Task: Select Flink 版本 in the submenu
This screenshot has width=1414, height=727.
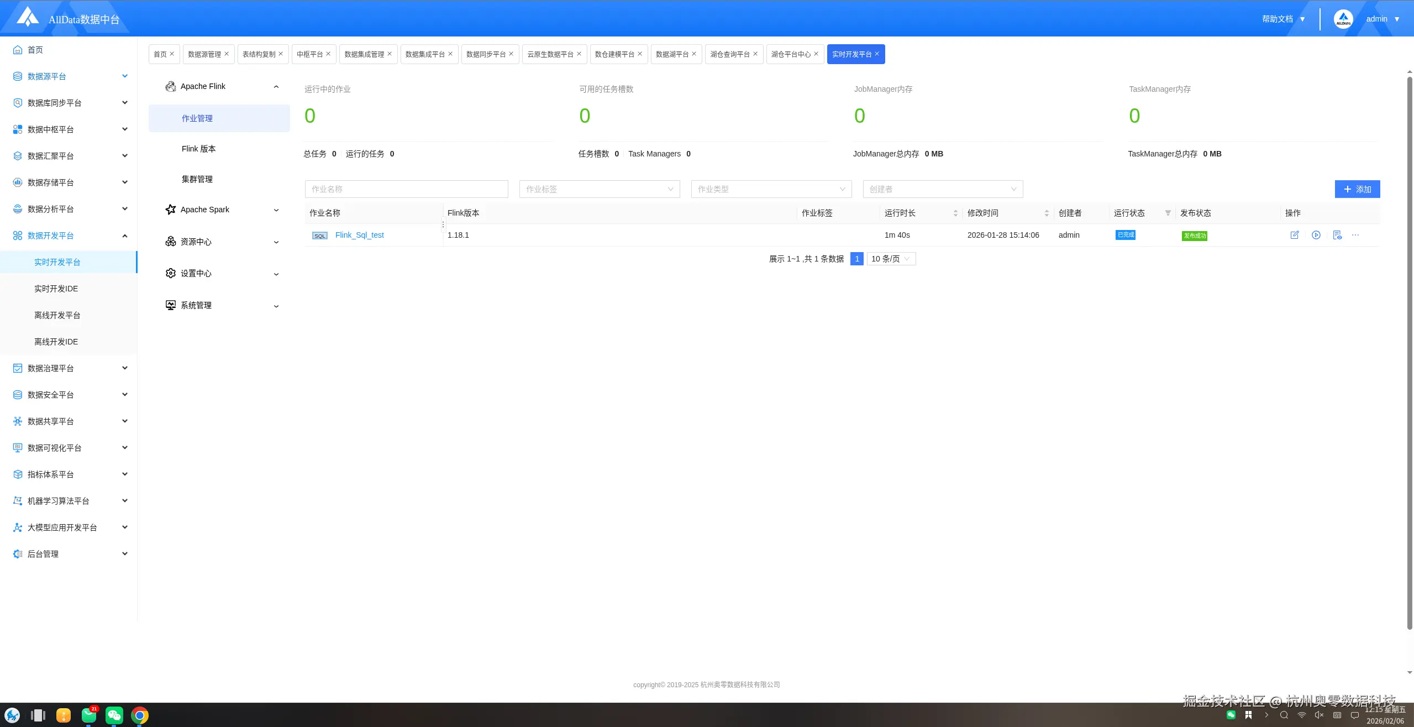Action: coord(199,149)
